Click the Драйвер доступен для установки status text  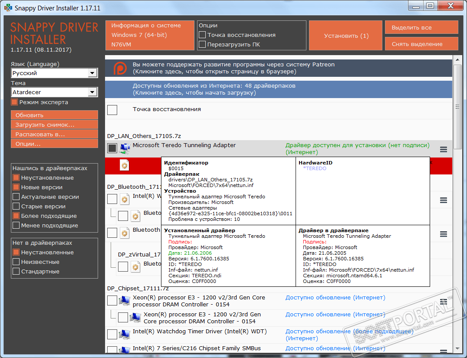pyautogui.click(x=357, y=148)
